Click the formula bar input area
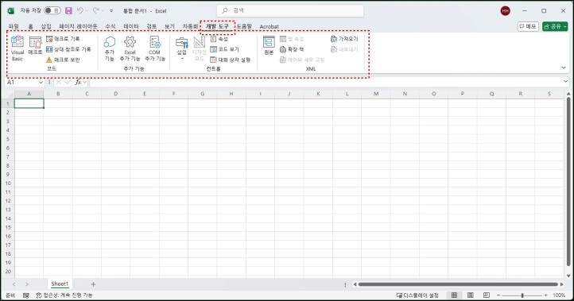 [325, 83]
